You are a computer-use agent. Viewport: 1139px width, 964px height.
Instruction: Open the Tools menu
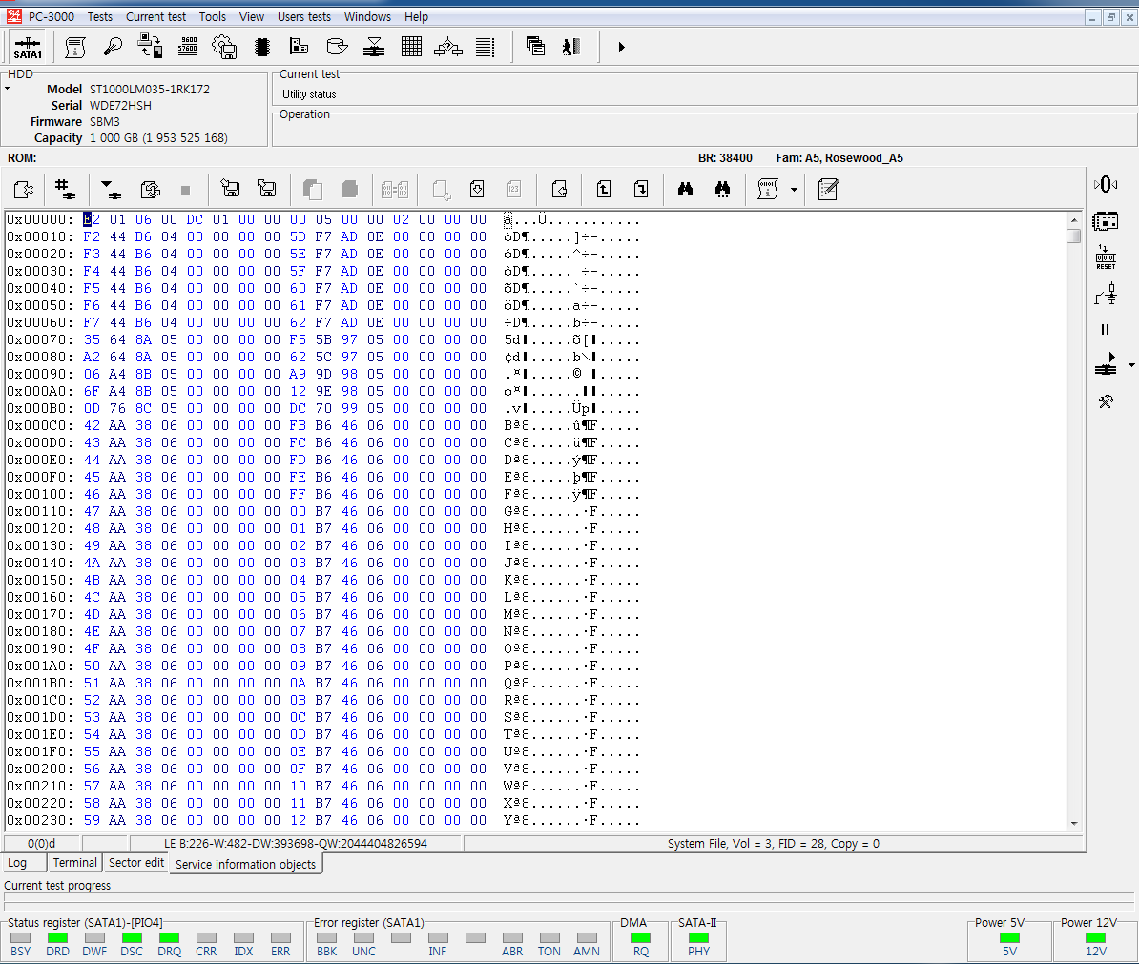[212, 17]
